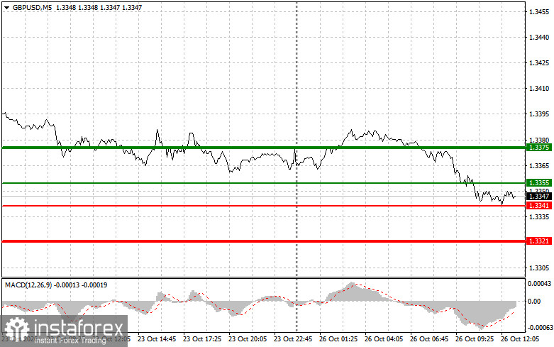
Task: Click the 1.3305 price scale value
Action: pyautogui.click(x=539, y=268)
